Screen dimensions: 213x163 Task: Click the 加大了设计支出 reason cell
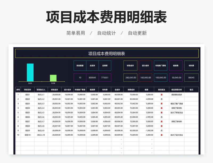coord(177,135)
